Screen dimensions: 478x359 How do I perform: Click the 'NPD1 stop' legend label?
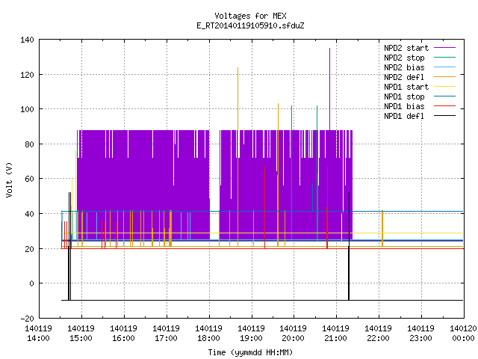point(404,96)
